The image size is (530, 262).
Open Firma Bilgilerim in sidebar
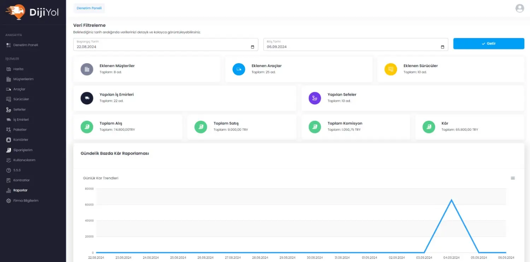[25, 201]
